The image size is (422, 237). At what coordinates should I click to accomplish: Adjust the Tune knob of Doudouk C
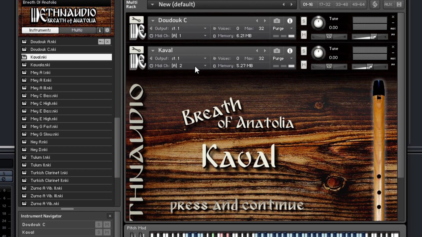[x=318, y=23]
